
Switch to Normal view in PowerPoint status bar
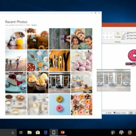(131, 113)
